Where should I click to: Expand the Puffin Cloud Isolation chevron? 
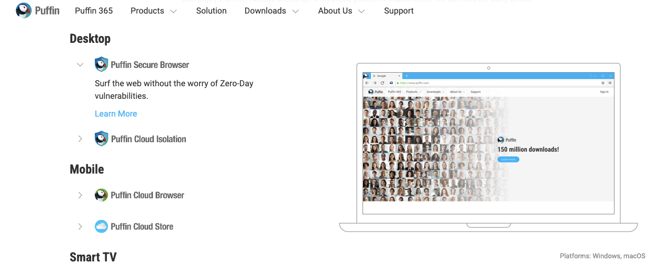(x=80, y=139)
